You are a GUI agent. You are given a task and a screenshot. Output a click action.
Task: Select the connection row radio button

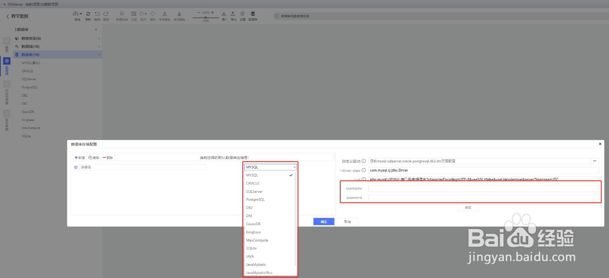(x=76, y=167)
